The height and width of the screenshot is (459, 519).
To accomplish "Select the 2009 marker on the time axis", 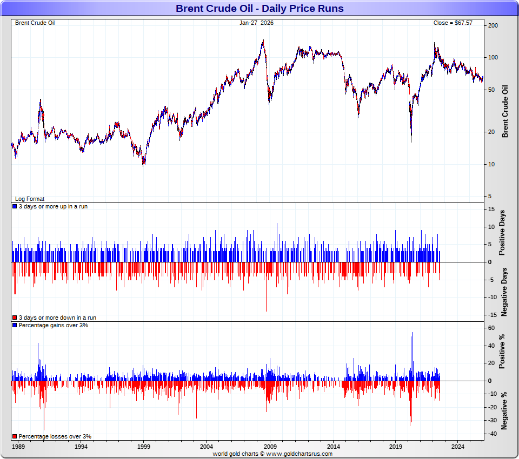I will pyautogui.click(x=270, y=447).
